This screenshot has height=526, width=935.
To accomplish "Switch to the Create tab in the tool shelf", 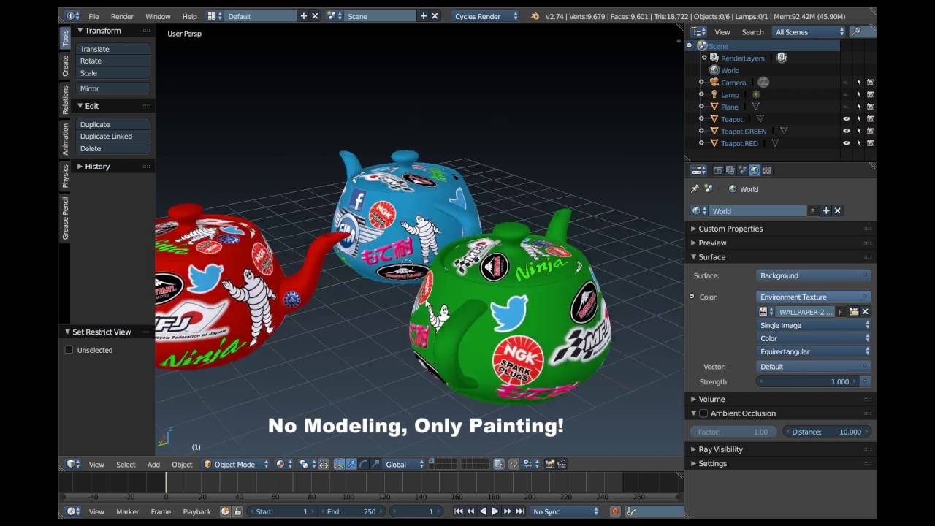I will [65, 66].
